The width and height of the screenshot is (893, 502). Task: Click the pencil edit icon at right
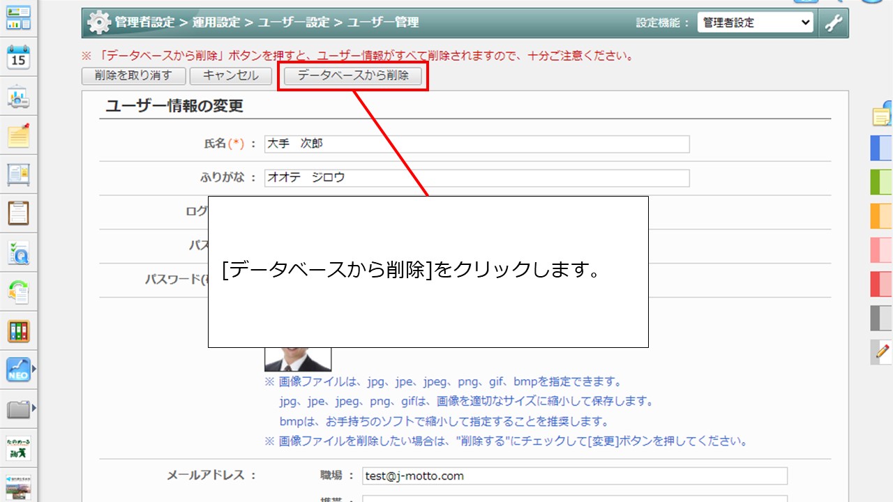[x=883, y=352]
